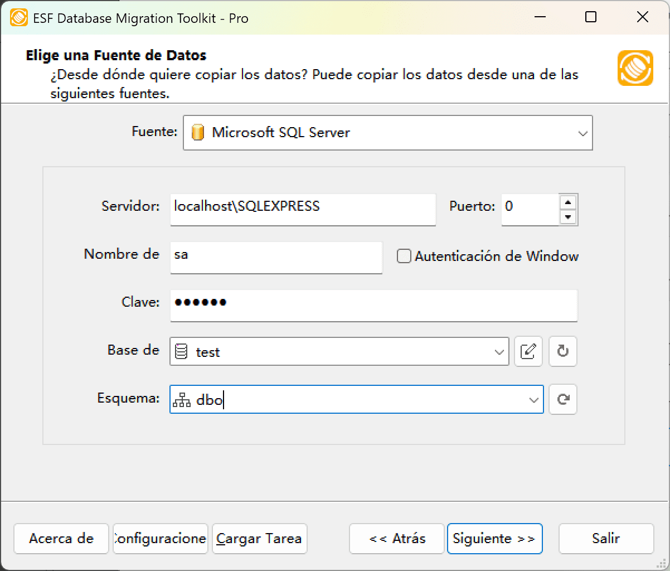Viewport: 670px width, 571px height.
Task: Open Configuraciones
Action: coord(160,539)
